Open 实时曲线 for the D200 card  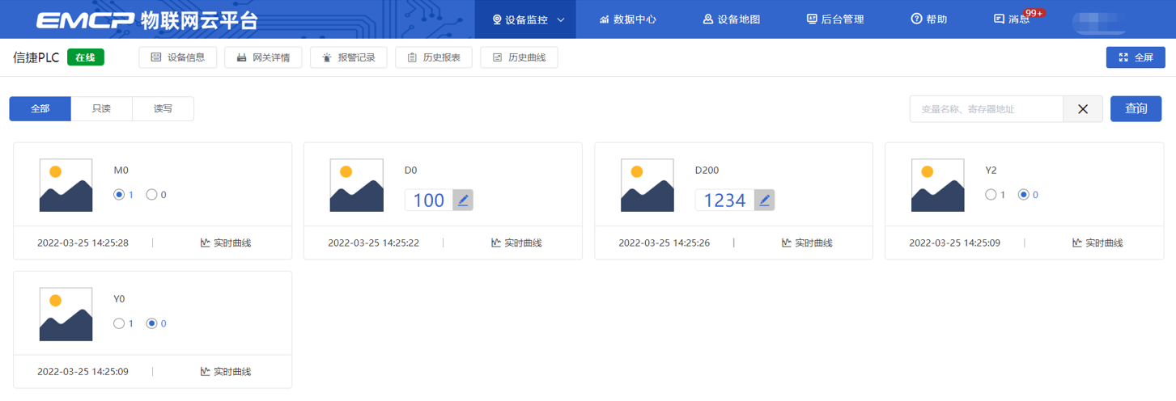pos(807,243)
